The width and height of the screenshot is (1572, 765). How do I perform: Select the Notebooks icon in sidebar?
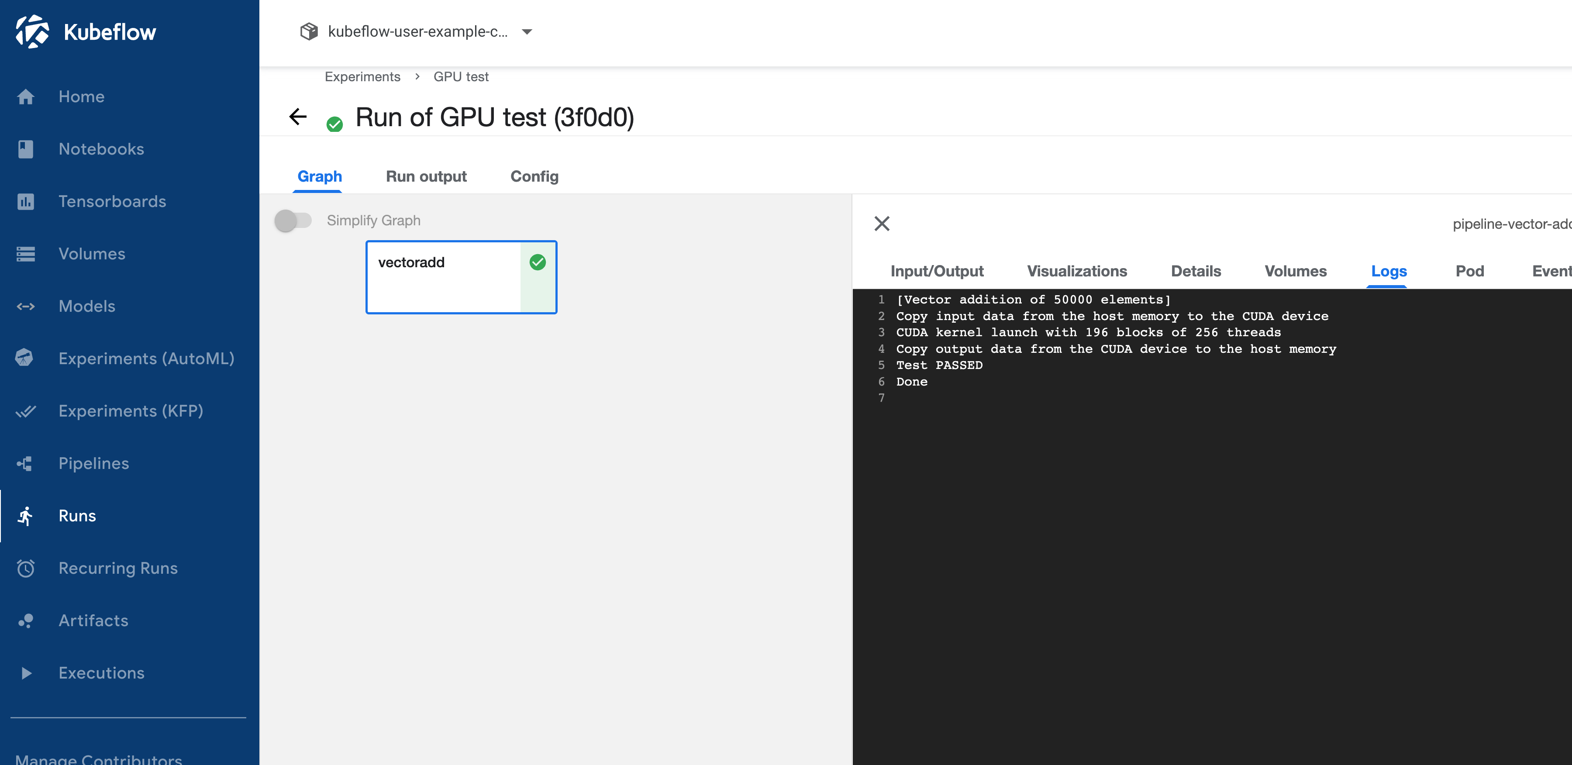pyautogui.click(x=26, y=149)
